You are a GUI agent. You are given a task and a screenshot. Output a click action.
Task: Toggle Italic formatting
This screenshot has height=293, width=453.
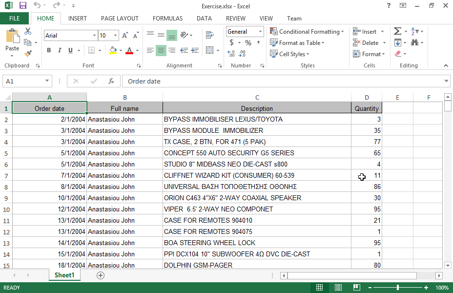tap(60, 50)
